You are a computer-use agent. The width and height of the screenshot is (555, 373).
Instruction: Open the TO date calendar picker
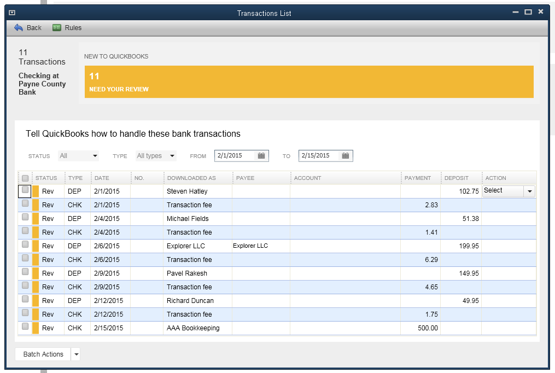(346, 156)
